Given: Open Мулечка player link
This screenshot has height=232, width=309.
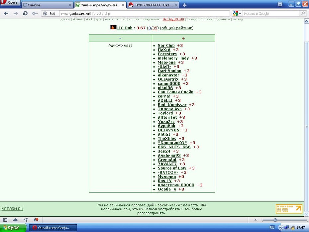Looking at the screenshot, I should pos(167,176).
